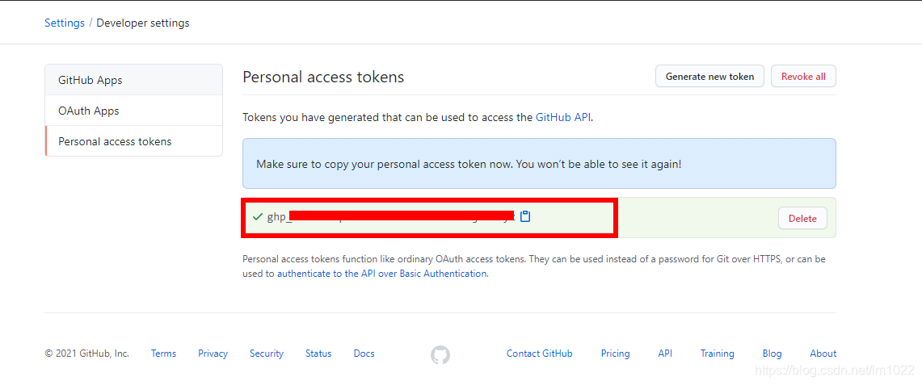Open the Security footer link
The height and width of the screenshot is (385, 922).
(267, 354)
